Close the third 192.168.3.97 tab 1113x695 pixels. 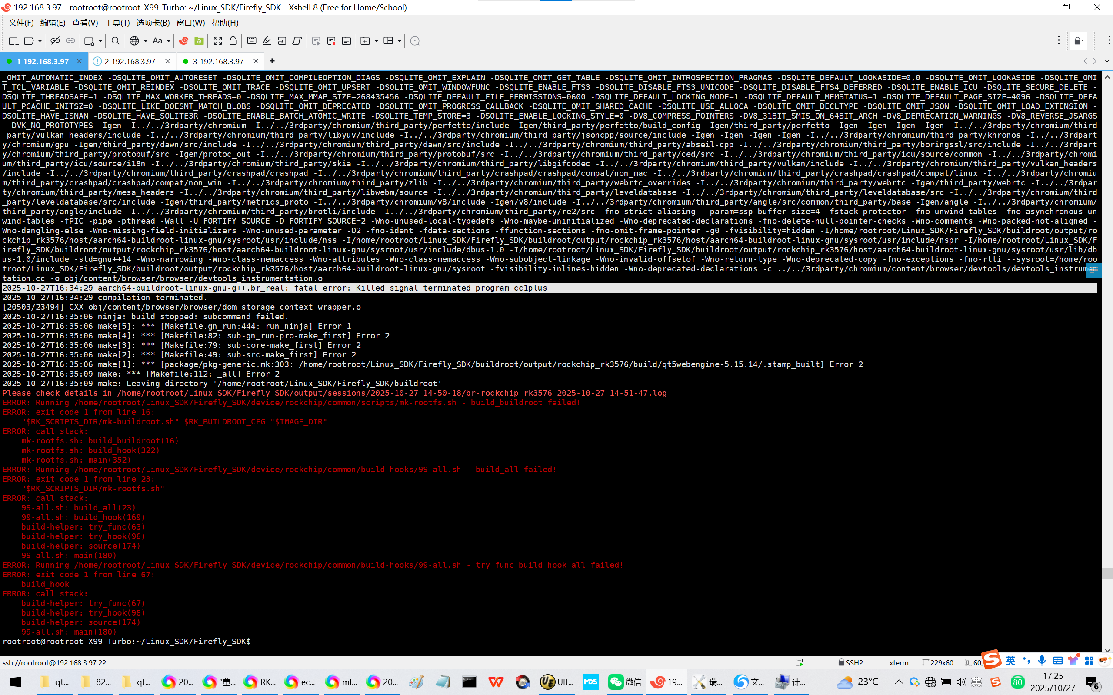pos(256,61)
